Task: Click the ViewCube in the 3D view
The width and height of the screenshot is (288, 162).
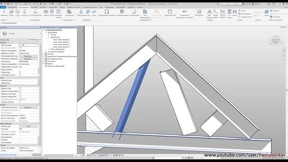Action: pos(275,40)
